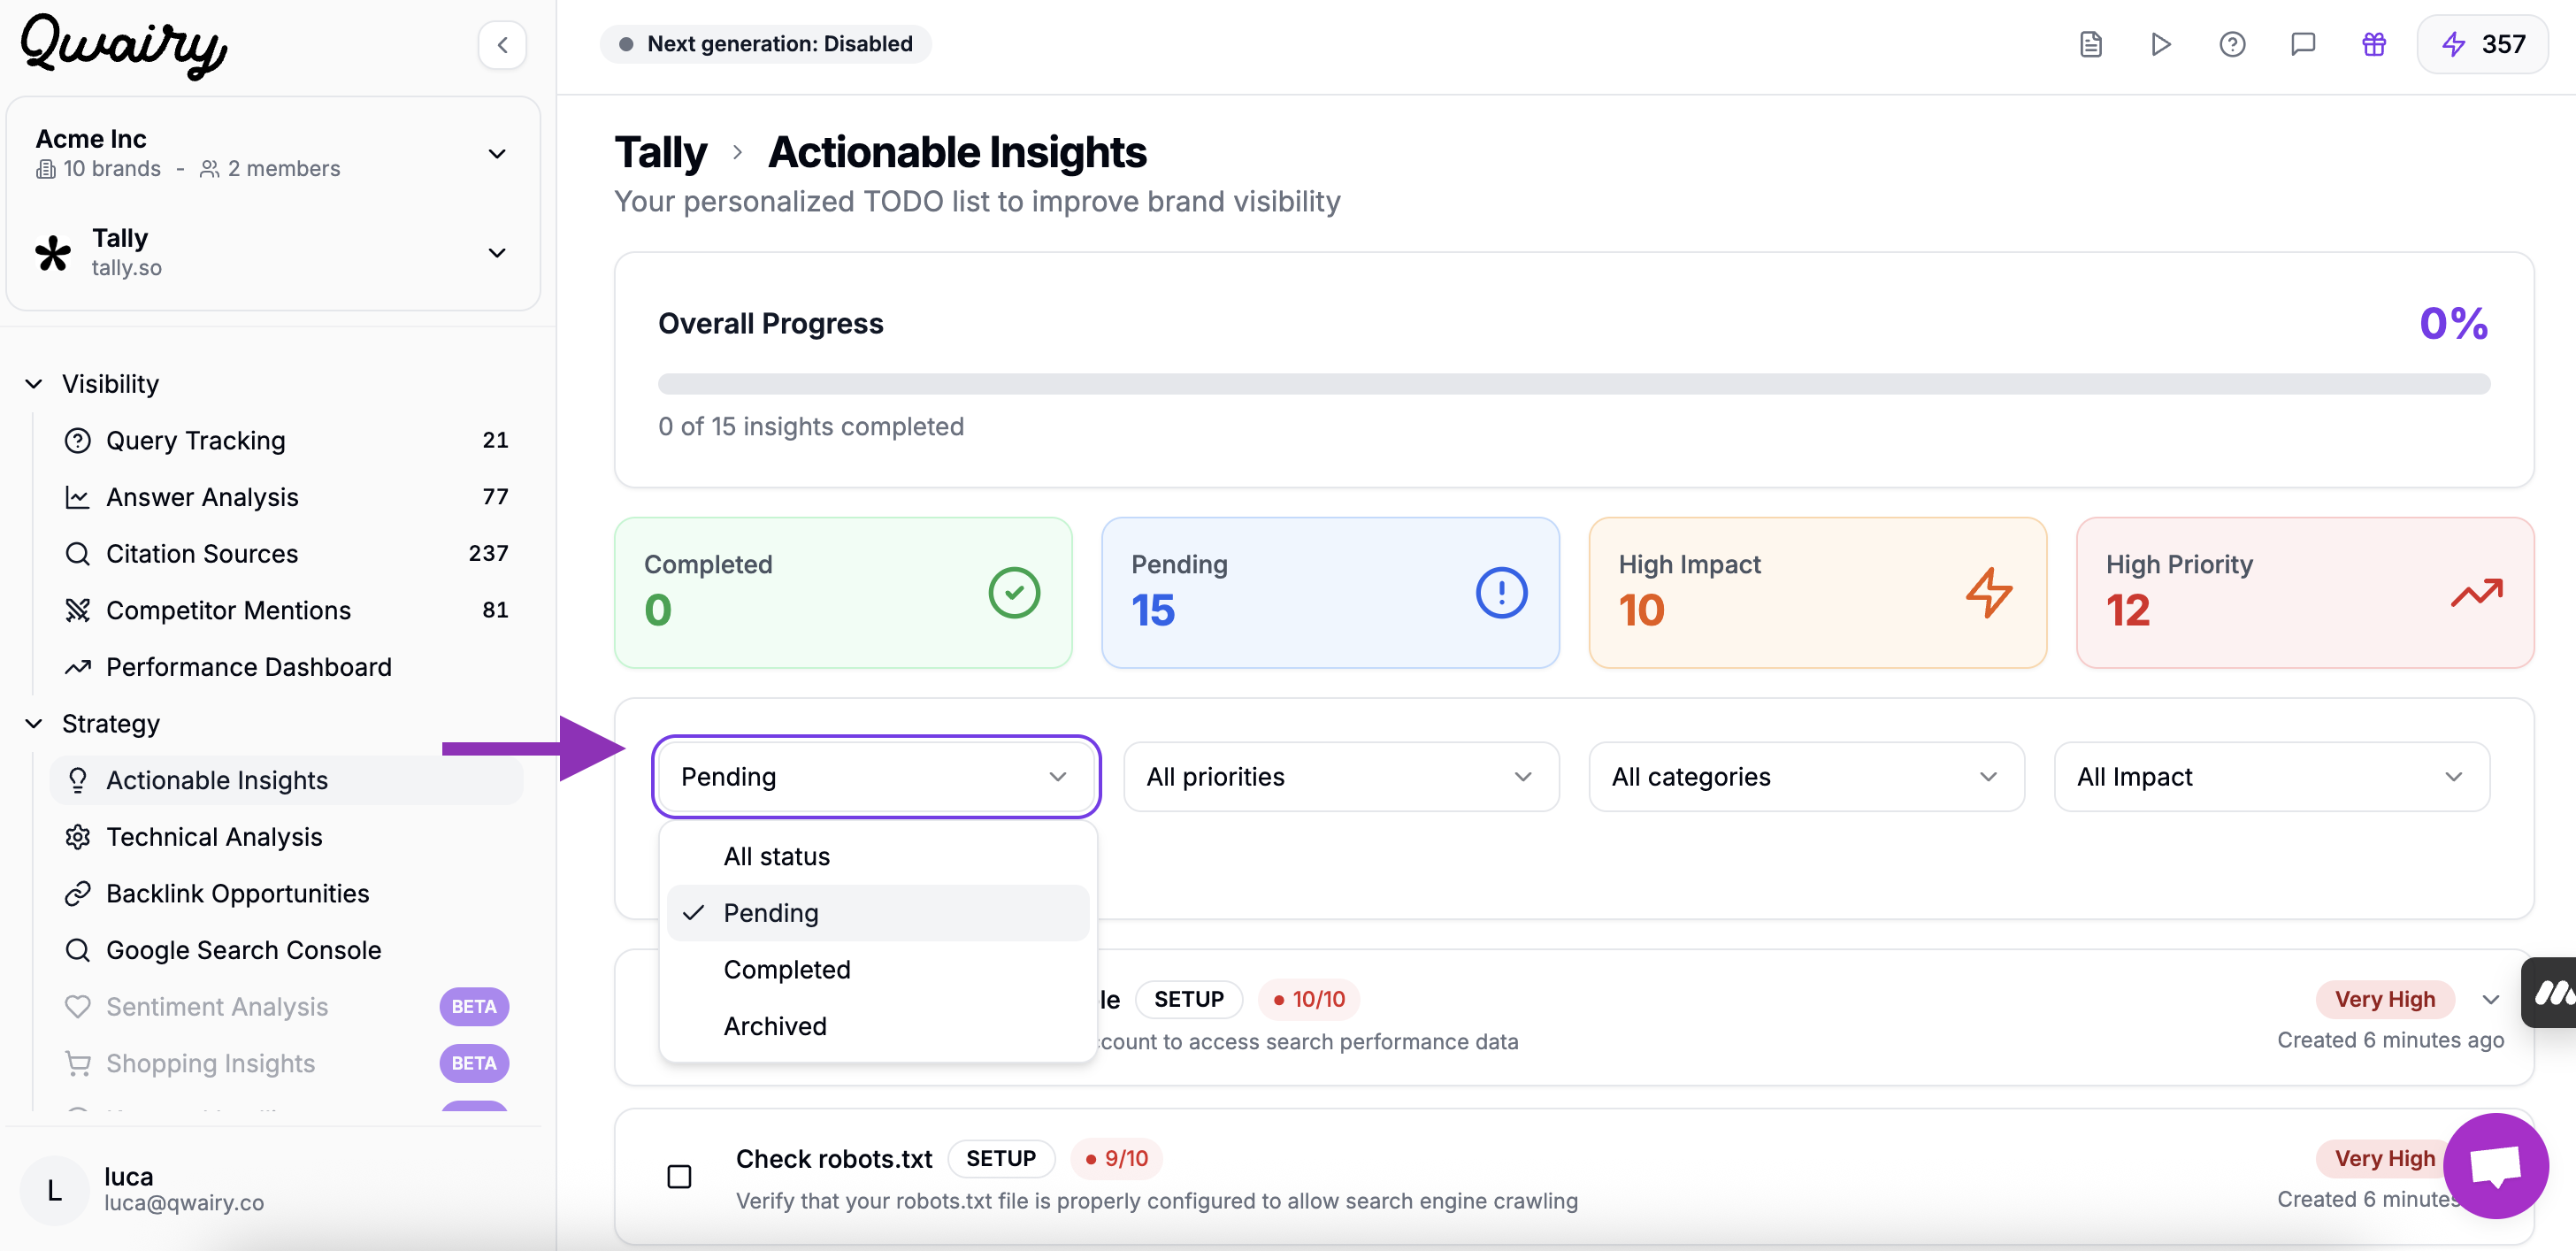Expand the 10/10 insight row chevron
Screen dimensions: 2576x1251
tap(2490, 1000)
